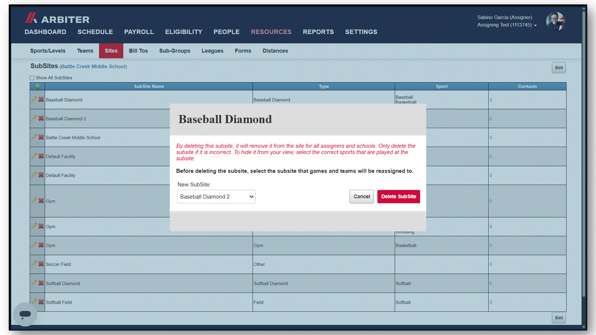Click edit pencil for Baseball Diamond 2
This screenshot has width=596, height=335.
34,118
